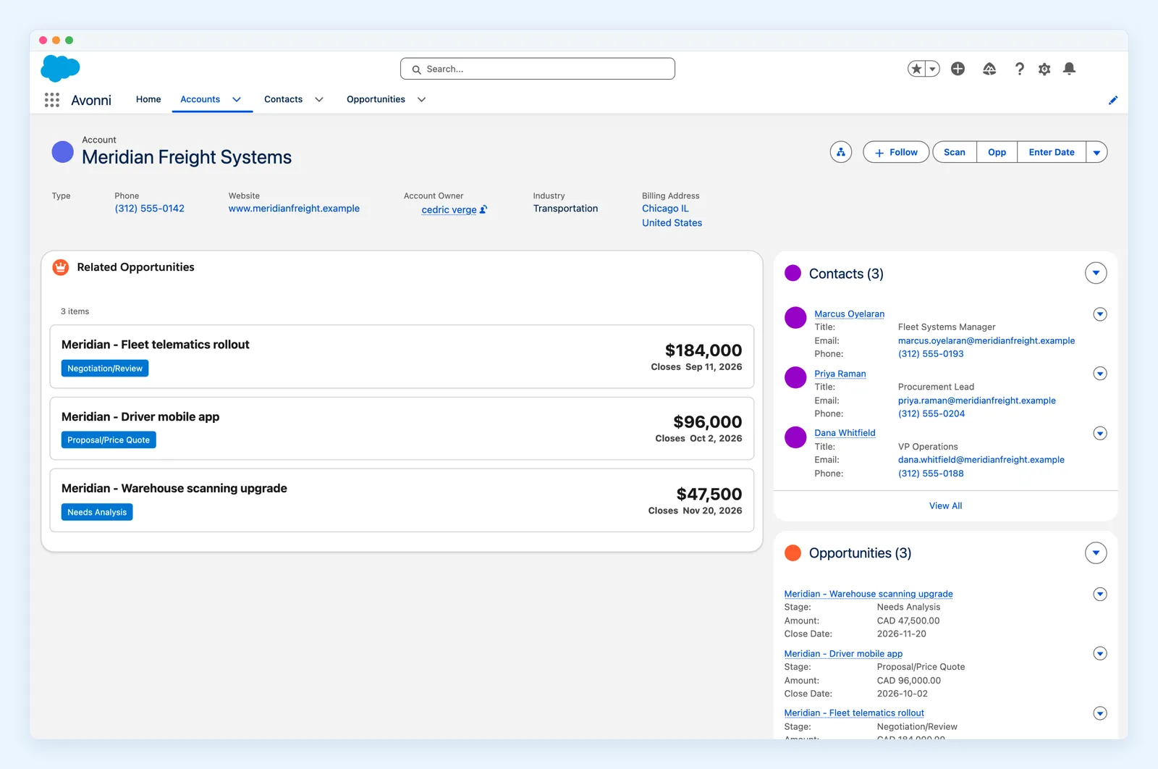Click the Opp action button

(997, 152)
